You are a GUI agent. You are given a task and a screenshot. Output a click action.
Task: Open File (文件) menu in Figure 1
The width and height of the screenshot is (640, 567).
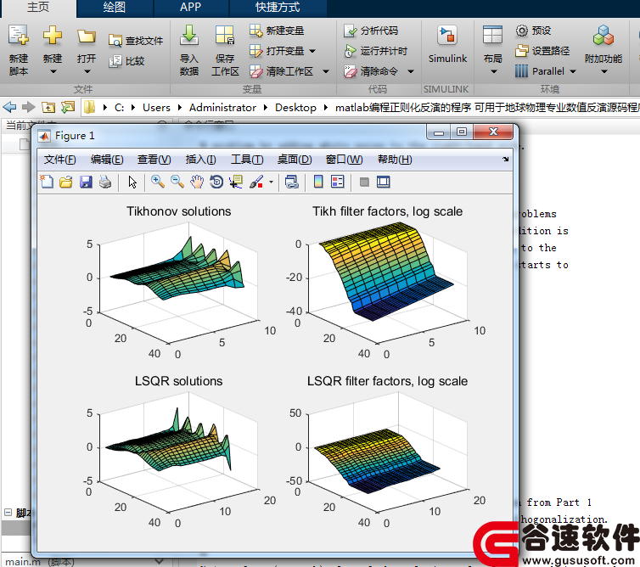coord(60,160)
